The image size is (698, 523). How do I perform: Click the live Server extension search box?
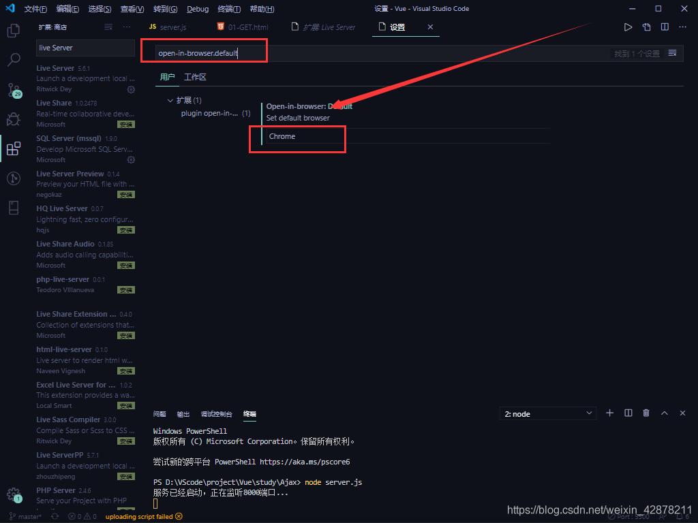85,48
